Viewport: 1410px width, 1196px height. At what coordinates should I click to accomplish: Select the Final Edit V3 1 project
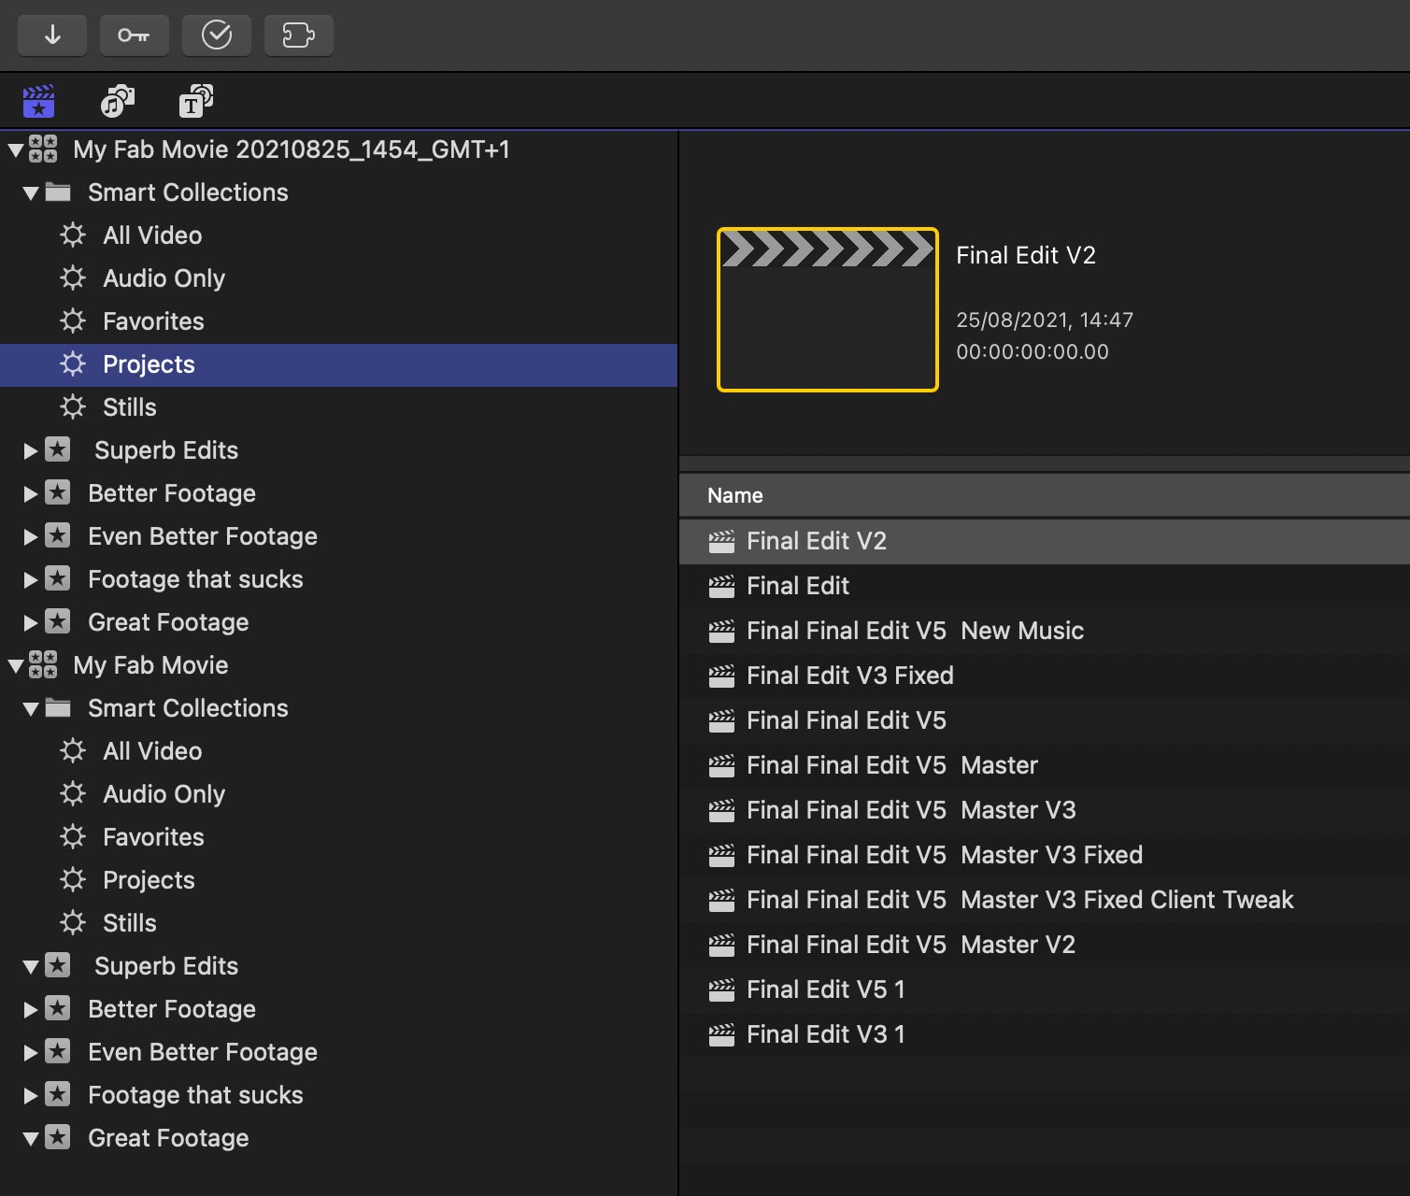pyautogui.click(x=1045, y=1034)
